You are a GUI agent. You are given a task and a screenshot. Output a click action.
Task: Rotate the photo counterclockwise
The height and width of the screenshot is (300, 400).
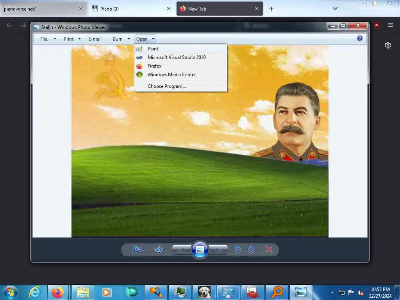tap(238, 250)
